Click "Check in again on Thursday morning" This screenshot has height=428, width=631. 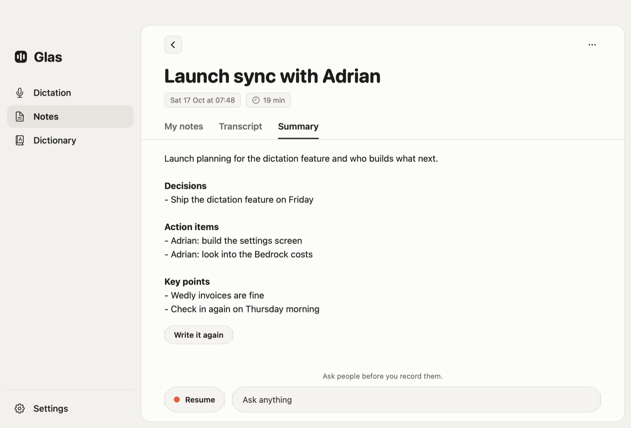coord(242,309)
